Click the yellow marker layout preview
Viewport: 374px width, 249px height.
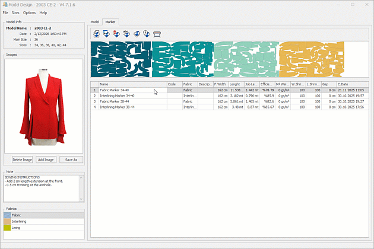[x=310, y=57]
